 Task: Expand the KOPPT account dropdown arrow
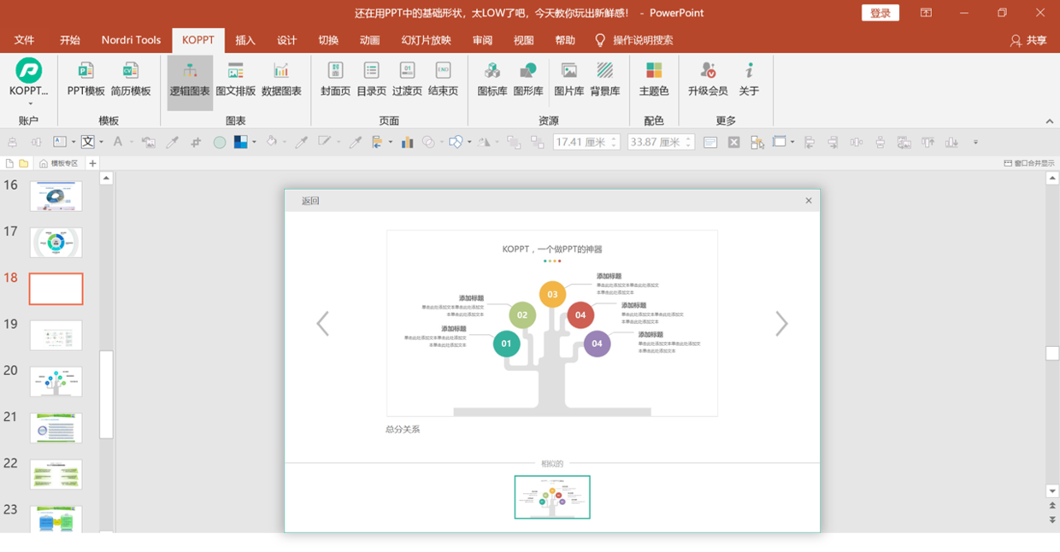29,103
